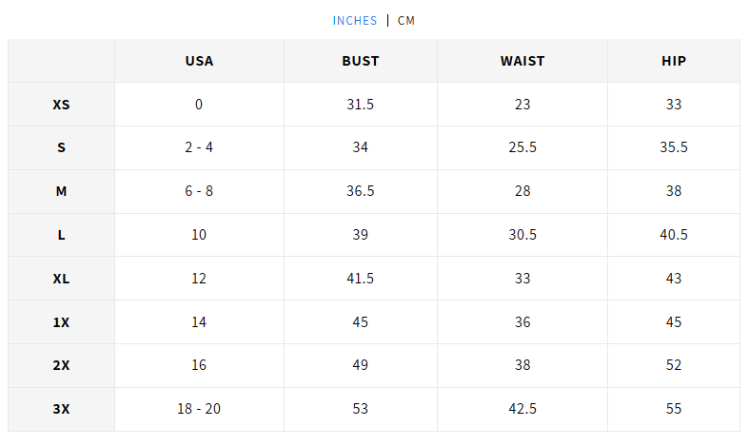Viewport: 749px width, 446px height.
Task: Select the 1X size row label
Action: [x=61, y=322]
